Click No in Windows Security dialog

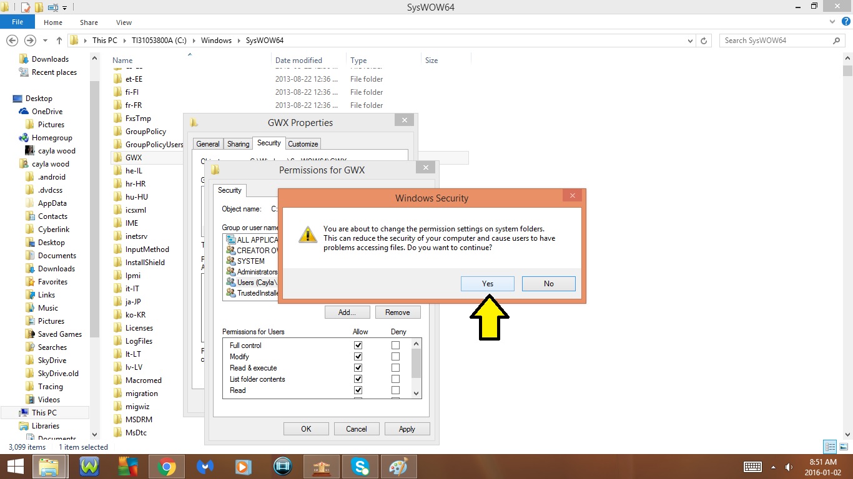(549, 284)
